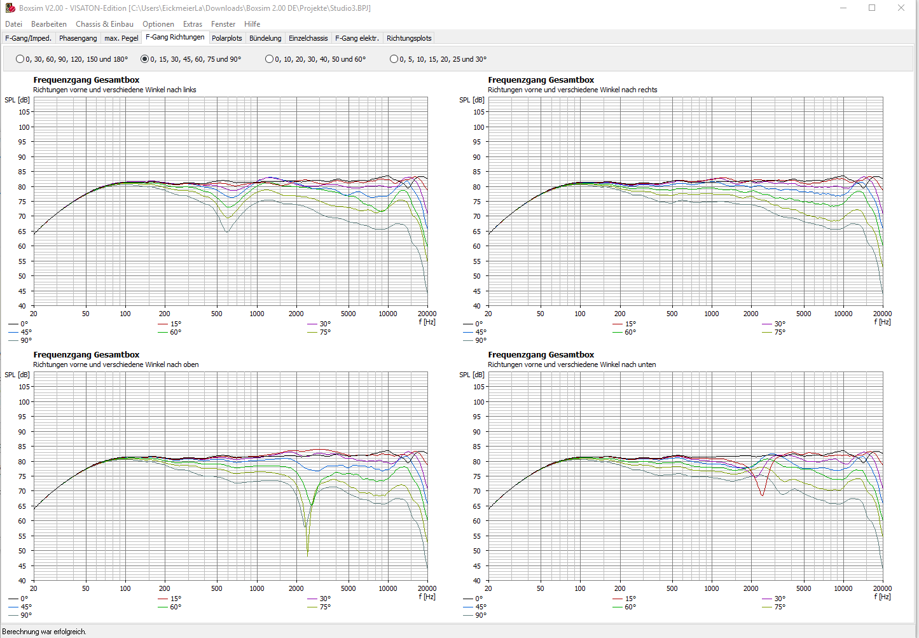This screenshot has width=919, height=638.
Task: Switch to the Bündelung tab
Action: coord(265,38)
